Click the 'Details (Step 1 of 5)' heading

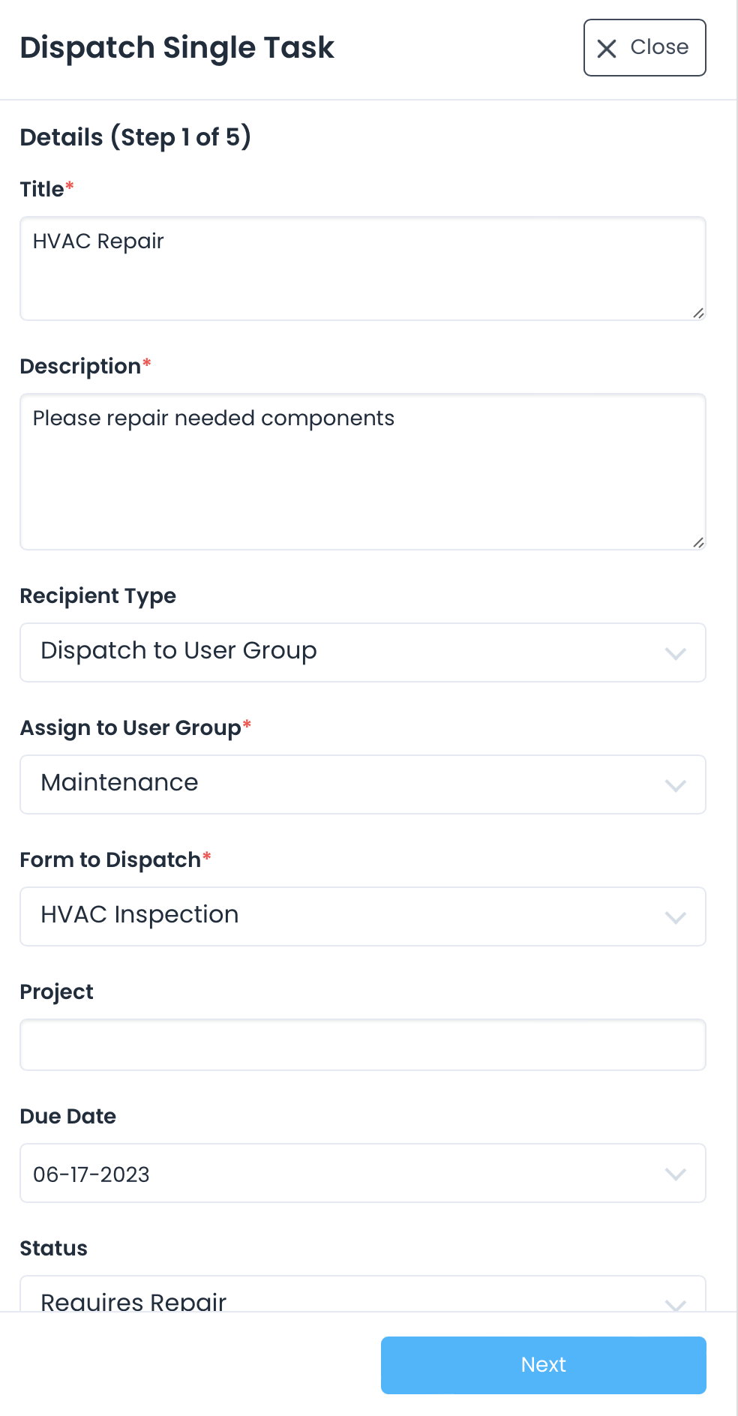click(135, 137)
